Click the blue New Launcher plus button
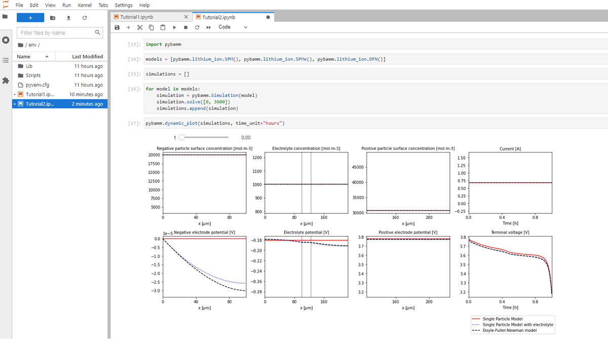The height and width of the screenshot is (344, 608). point(30,18)
